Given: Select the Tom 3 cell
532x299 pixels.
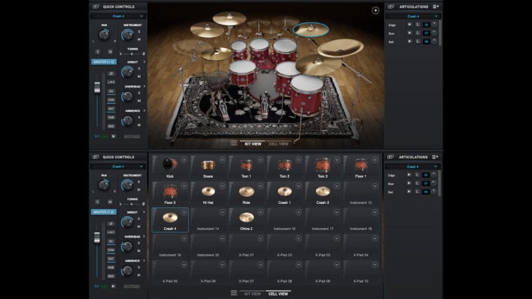Looking at the screenshot, I should [x=323, y=167].
